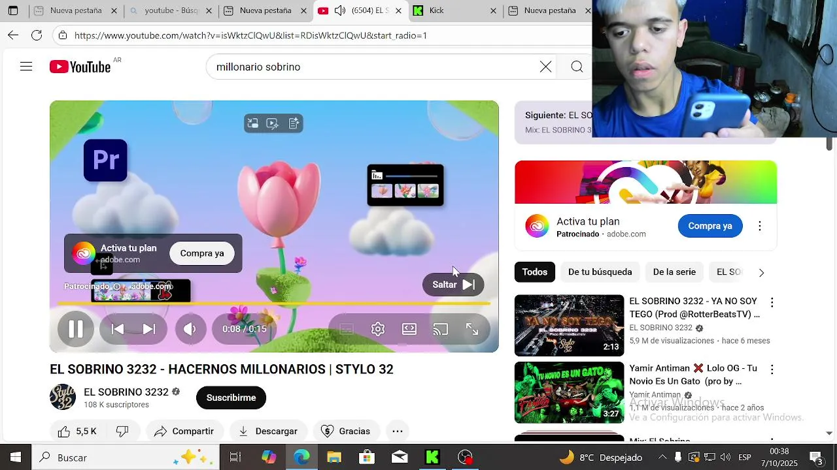Share the video with Compartir
837x470 pixels.
coord(184,431)
